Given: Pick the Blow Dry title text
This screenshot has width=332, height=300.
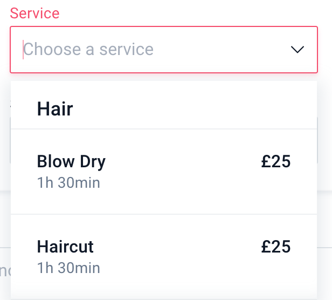Looking at the screenshot, I should (x=71, y=161).
